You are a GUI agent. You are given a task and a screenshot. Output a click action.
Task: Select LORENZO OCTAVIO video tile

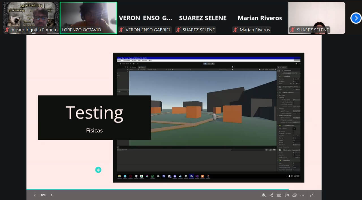88,18
